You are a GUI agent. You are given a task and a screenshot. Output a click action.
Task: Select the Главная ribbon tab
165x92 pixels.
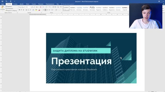9,4
